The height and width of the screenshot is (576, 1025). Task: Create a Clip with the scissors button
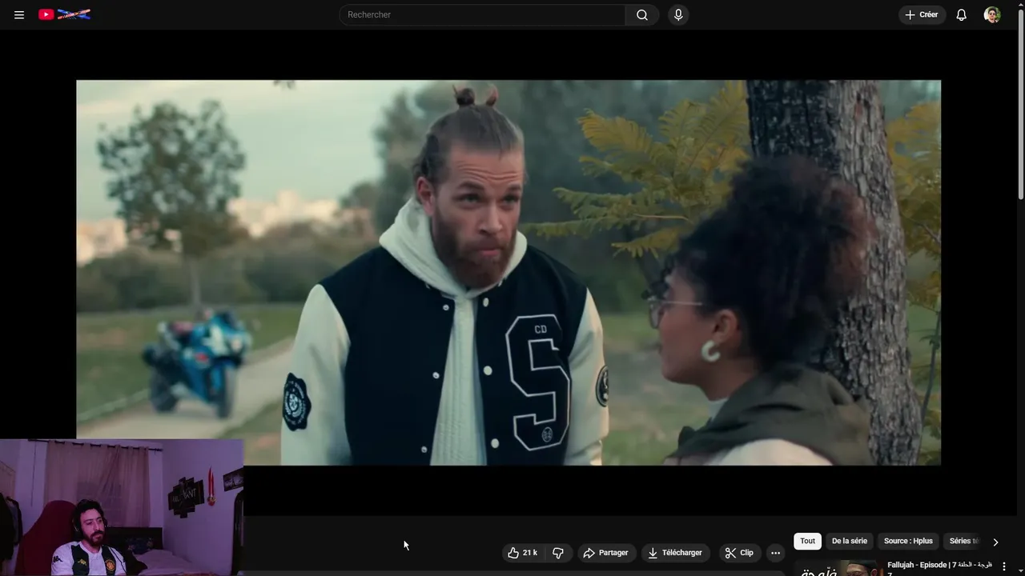click(x=739, y=553)
